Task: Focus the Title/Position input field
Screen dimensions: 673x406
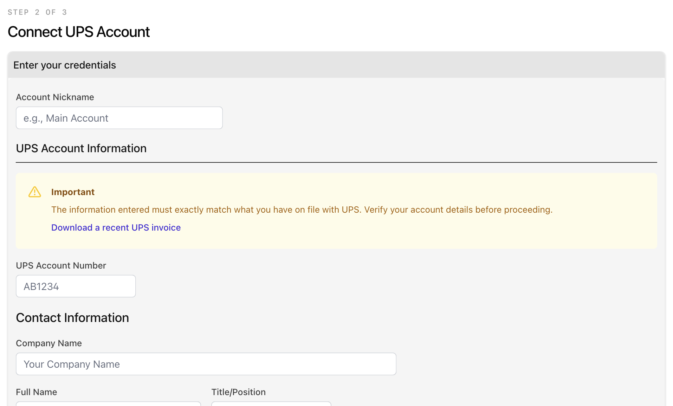Action: click(271, 404)
